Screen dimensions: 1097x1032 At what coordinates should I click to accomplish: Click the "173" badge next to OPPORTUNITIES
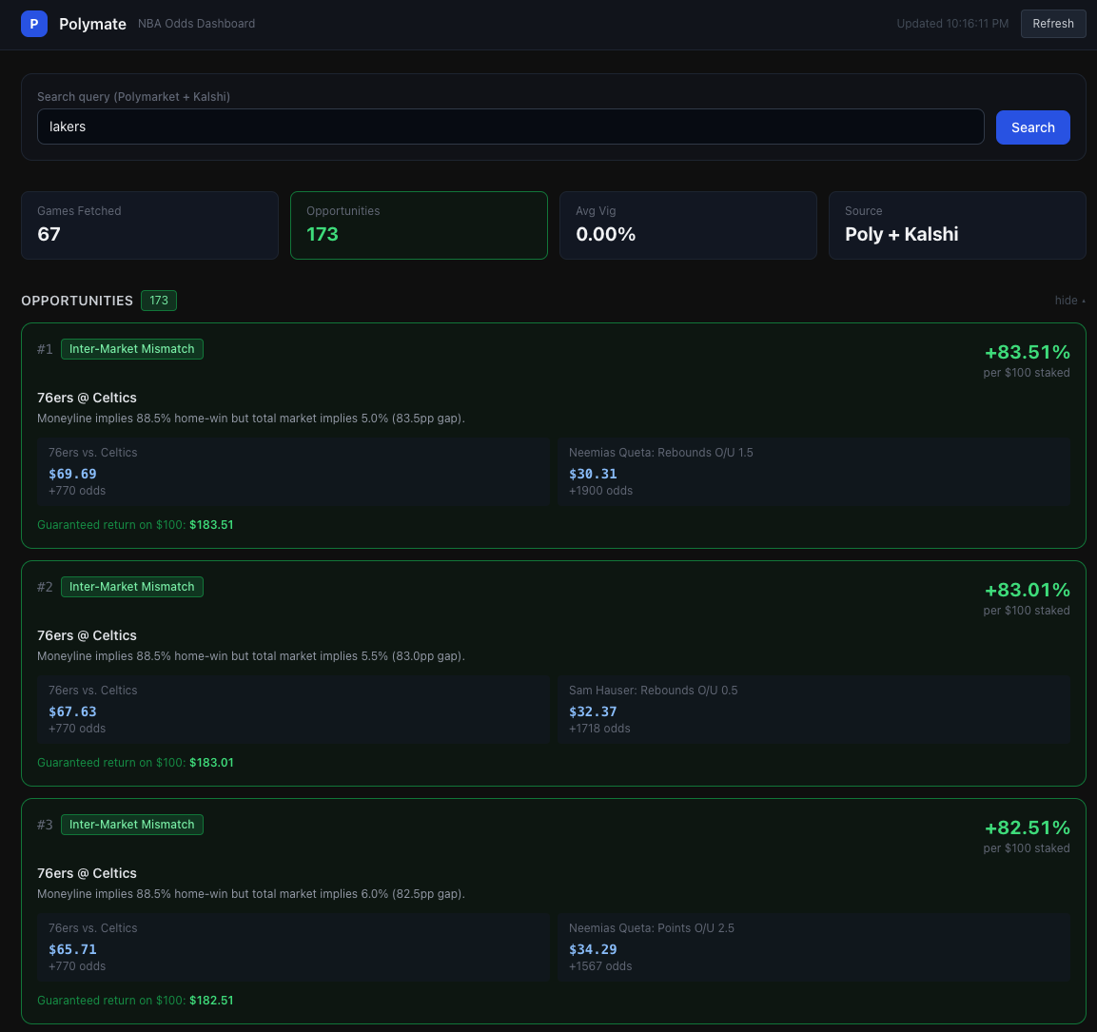(x=158, y=300)
